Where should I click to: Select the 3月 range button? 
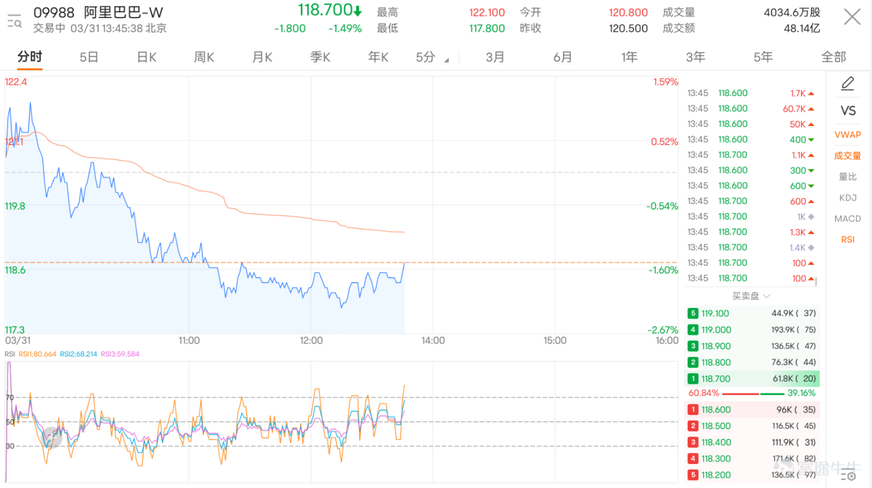495,57
